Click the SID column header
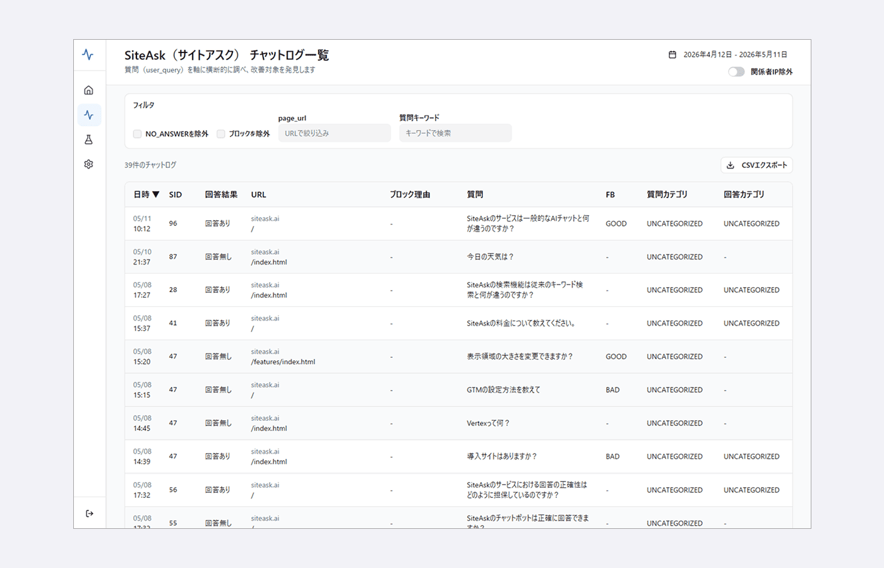 [x=176, y=194]
